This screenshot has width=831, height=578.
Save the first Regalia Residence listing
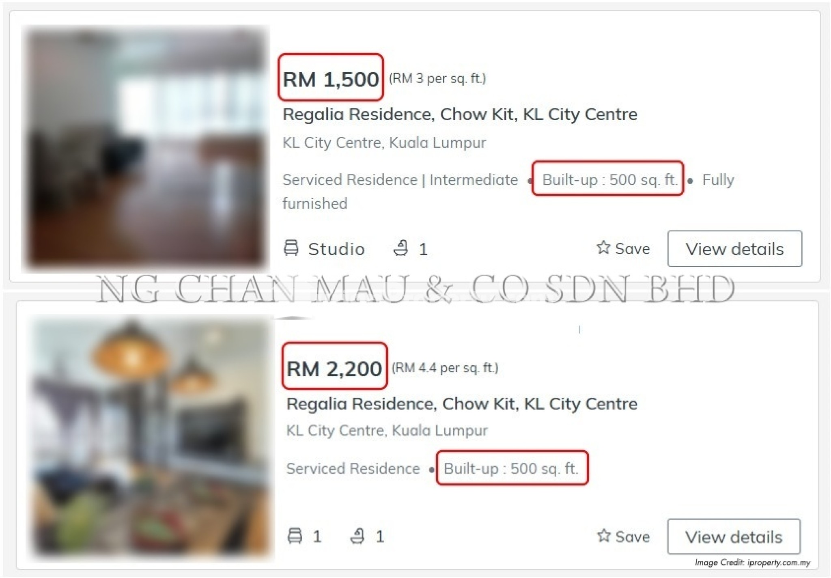[x=623, y=248]
